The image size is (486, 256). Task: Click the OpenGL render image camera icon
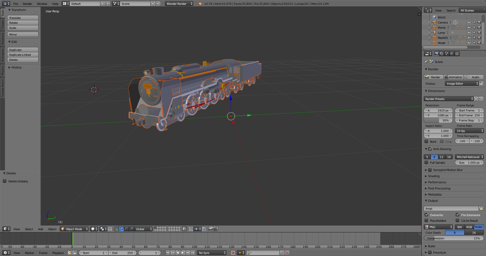click(210, 229)
